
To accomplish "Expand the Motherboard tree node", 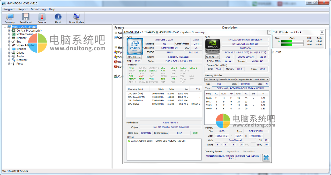I will click(x=9, y=34).
